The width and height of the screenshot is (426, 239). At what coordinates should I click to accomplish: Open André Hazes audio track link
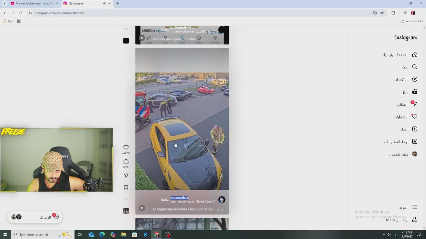(193, 201)
